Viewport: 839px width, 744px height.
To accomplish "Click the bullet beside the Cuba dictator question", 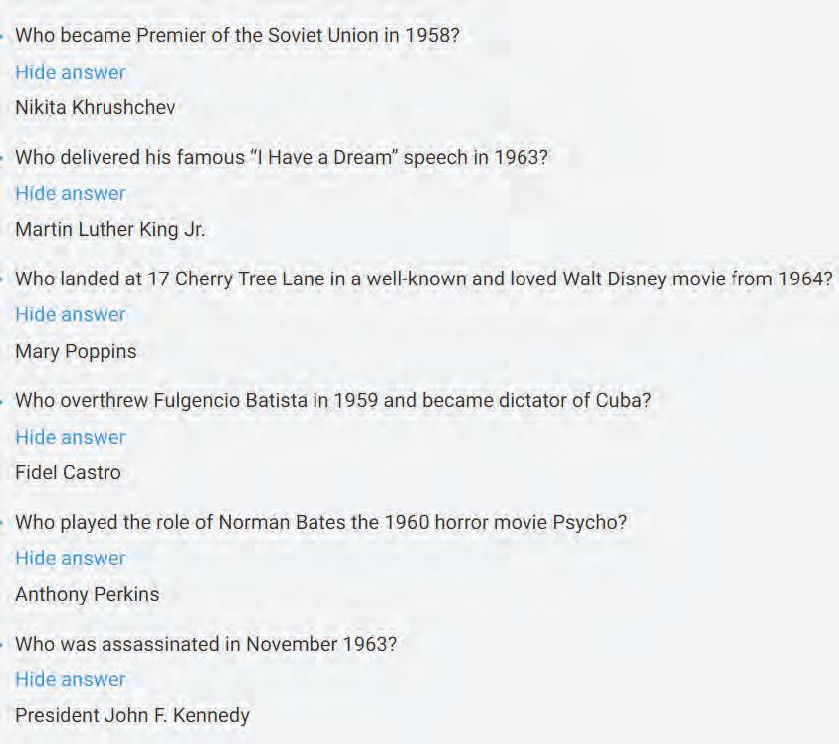I will [x=2, y=401].
